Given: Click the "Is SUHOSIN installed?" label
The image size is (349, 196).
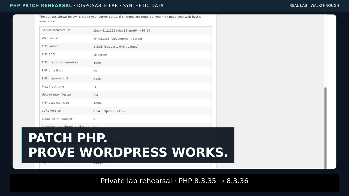Looking at the screenshot, I should point(58,119).
